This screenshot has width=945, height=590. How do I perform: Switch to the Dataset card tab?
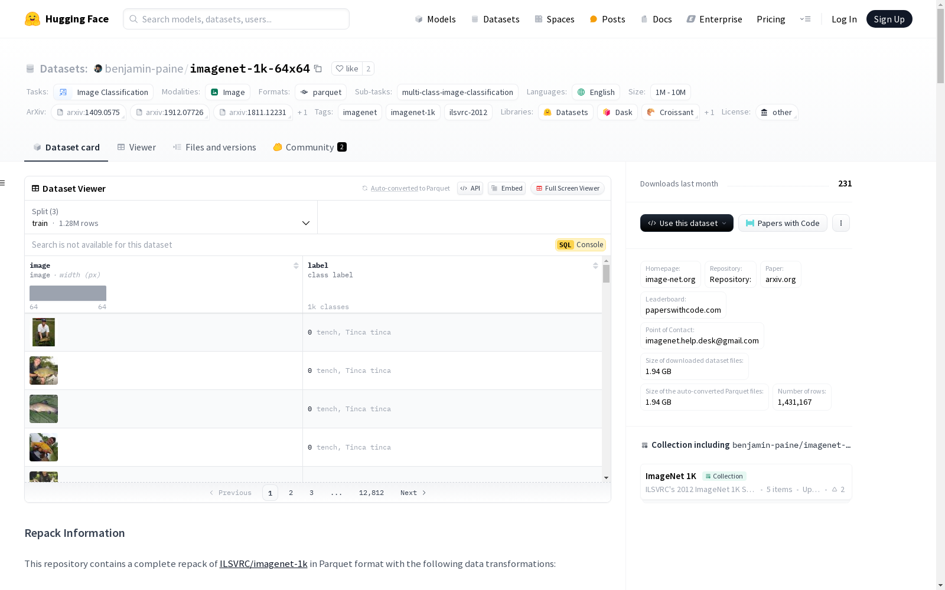tap(66, 147)
